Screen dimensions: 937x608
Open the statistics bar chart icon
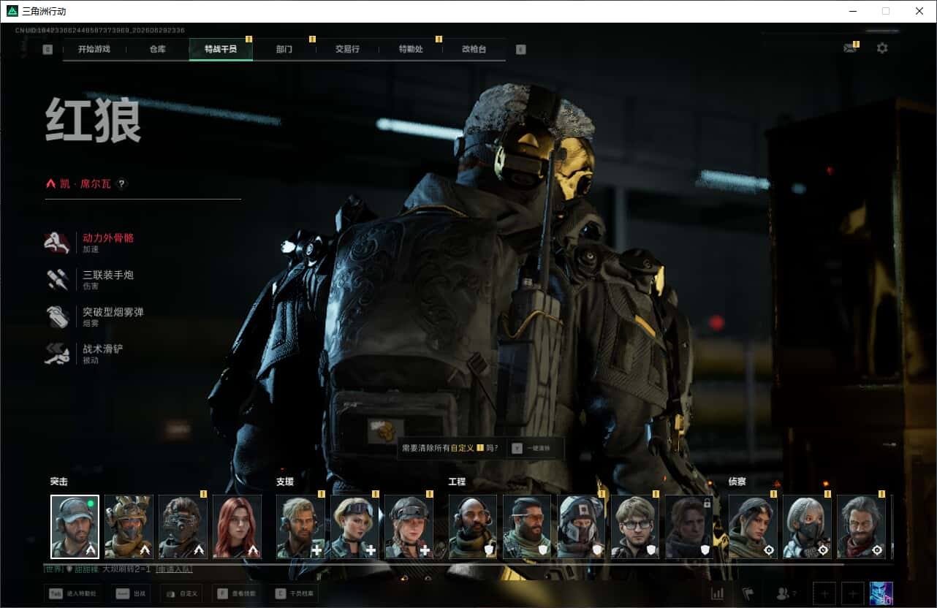(x=717, y=593)
